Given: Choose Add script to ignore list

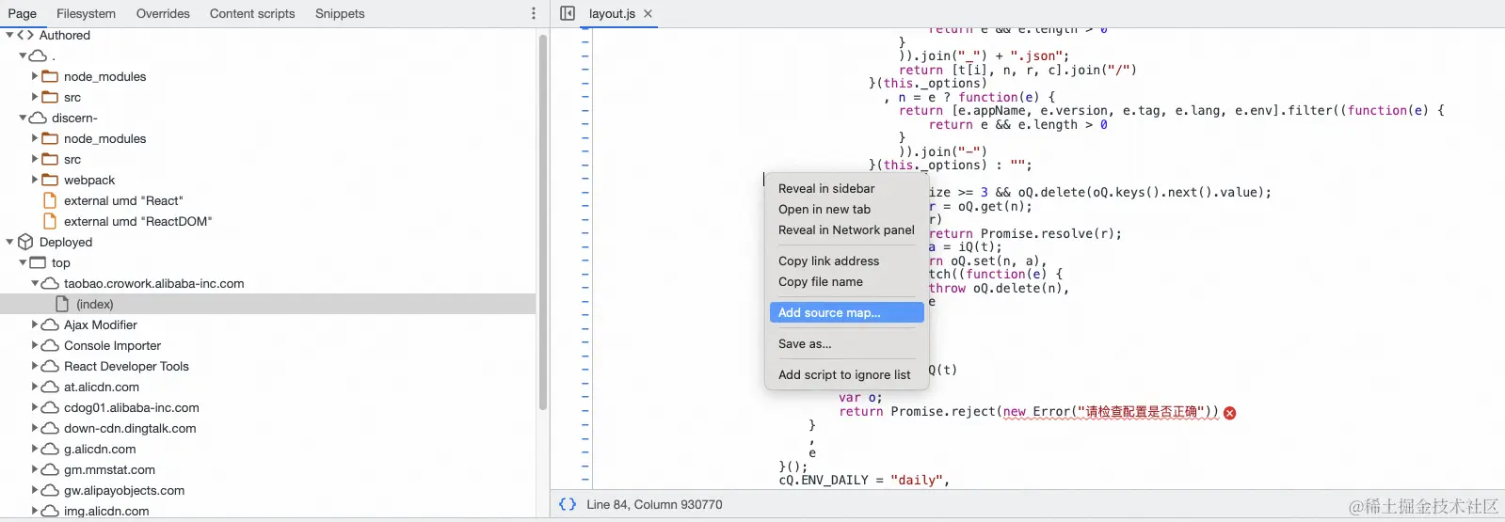Looking at the screenshot, I should point(846,374).
